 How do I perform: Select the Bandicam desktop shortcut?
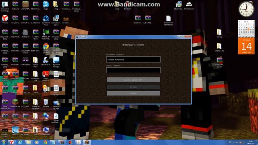pyautogui.click(x=127, y=5)
